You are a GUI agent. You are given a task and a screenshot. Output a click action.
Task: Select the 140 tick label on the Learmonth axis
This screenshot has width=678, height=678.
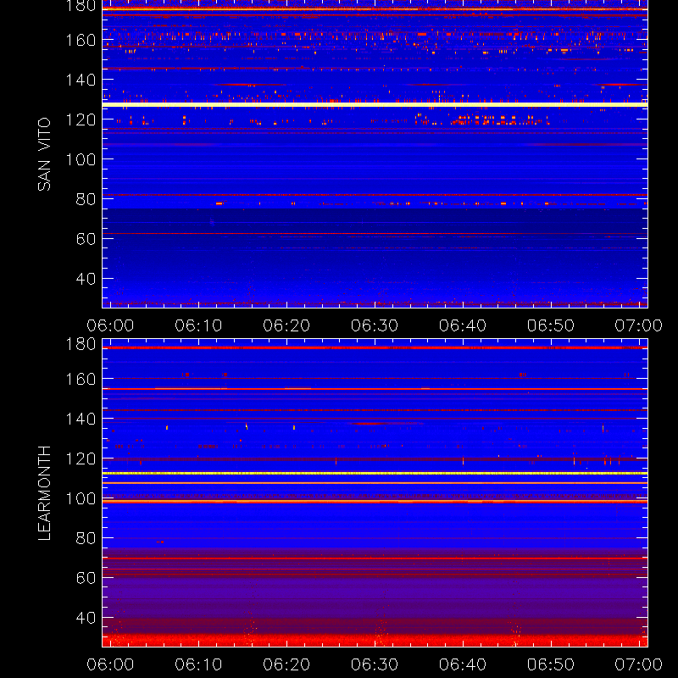(81, 419)
